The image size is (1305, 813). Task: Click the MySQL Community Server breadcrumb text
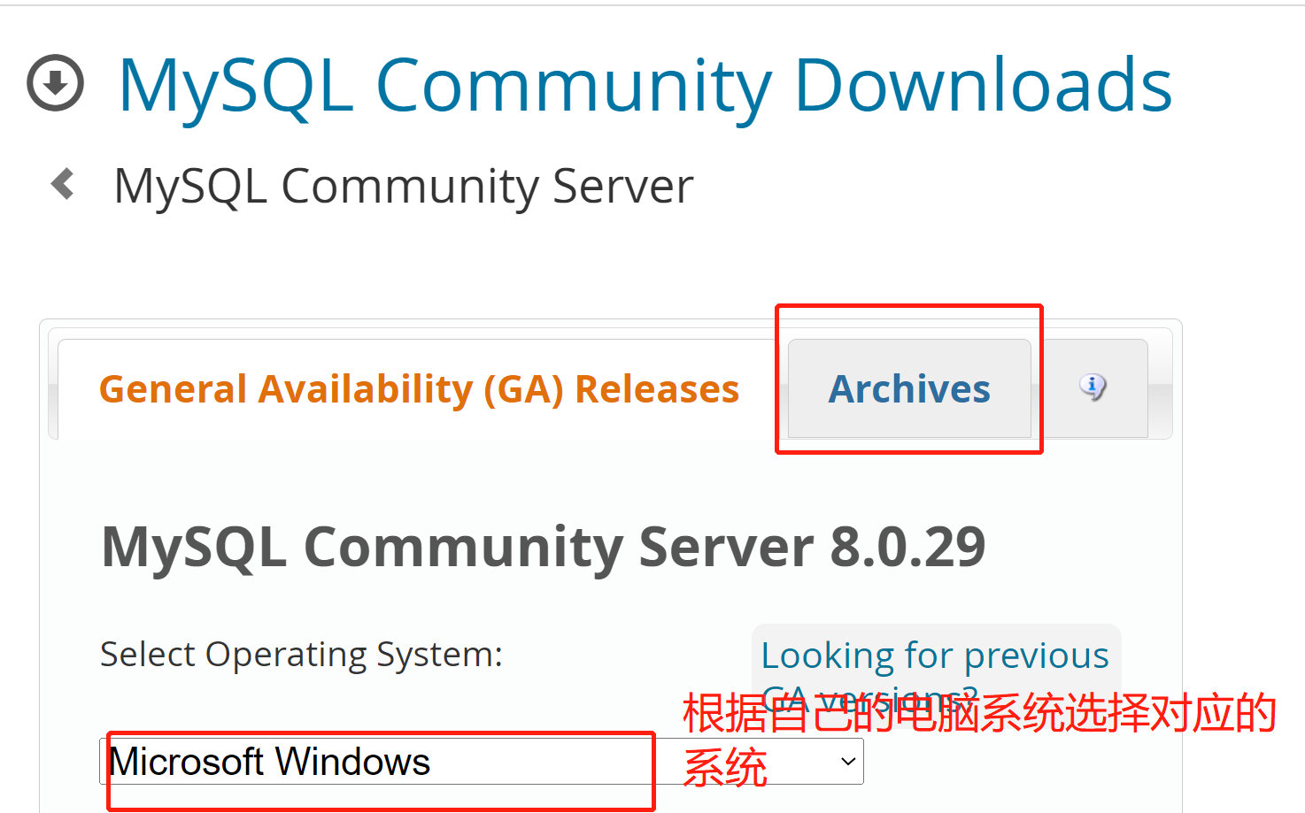[403, 186]
